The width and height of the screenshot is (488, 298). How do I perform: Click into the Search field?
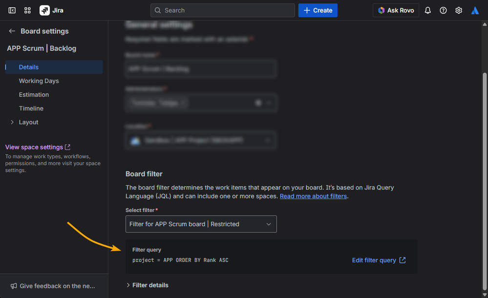point(223,10)
